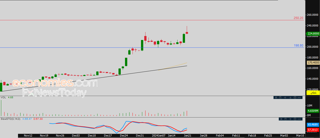Click the Dec24 date on time axis
Viewport: 320px width, 138px height.
(x=124, y=135)
